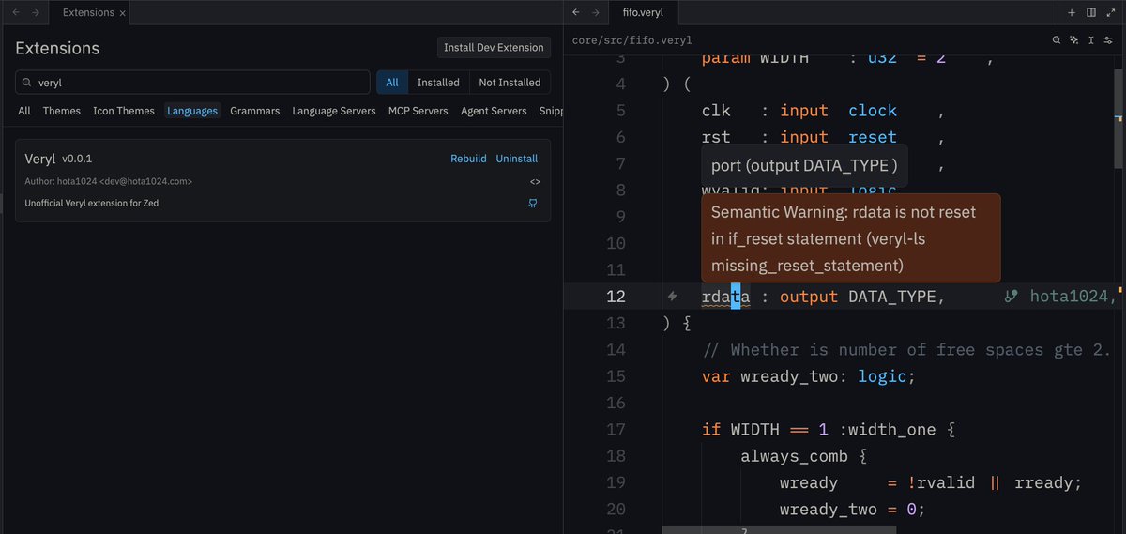Click the rready identifier on line 19
This screenshot has width=1126, height=534.
pos(1044,482)
